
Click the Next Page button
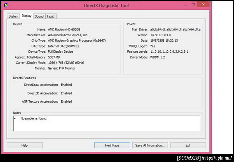112,145
